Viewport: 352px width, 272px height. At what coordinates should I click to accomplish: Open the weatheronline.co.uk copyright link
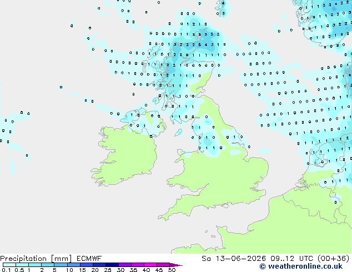tap(301, 266)
